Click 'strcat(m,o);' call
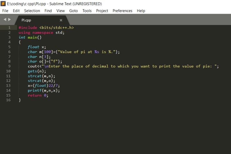 coord(41,81)
